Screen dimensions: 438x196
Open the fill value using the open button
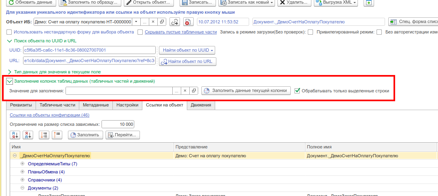(194, 91)
